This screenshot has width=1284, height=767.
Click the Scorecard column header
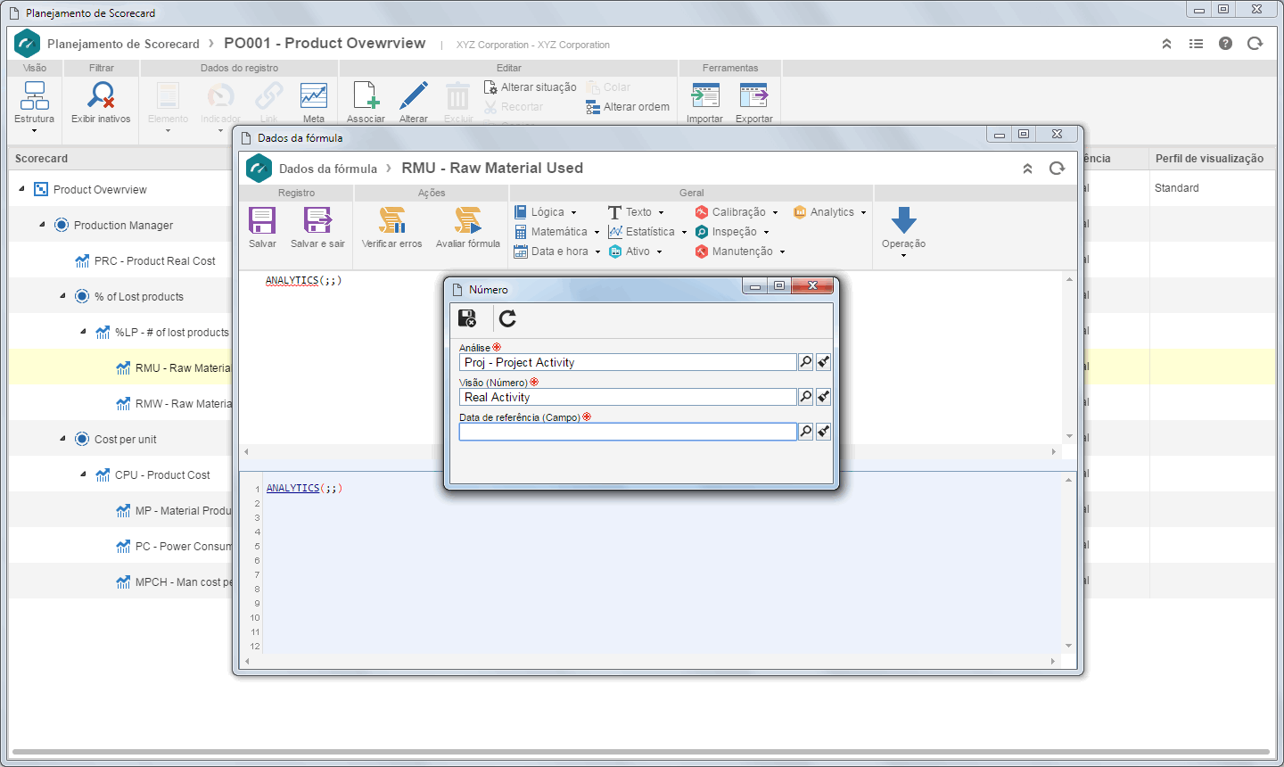coord(121,159)
